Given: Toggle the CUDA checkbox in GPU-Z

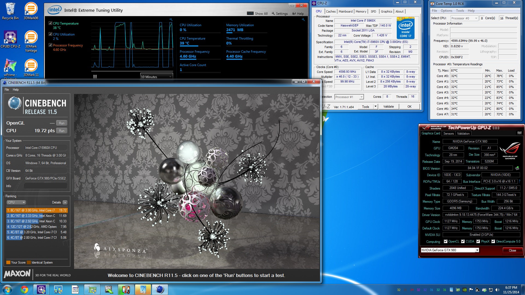Looking at the screenshot, I should pos(463,241).
